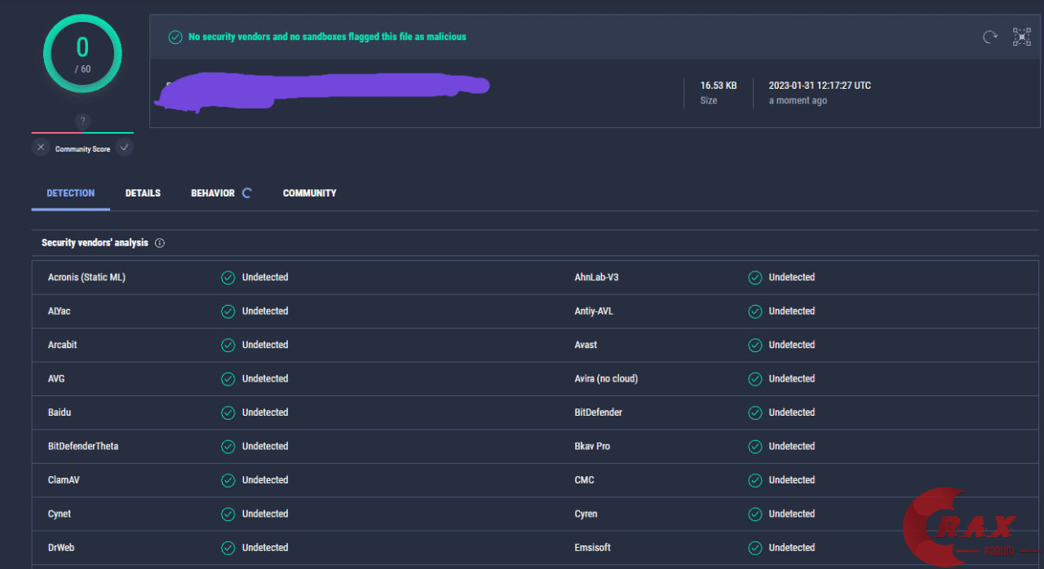
Task: Click Undetected result for Acronis (Static ML)
Action: 265,277
